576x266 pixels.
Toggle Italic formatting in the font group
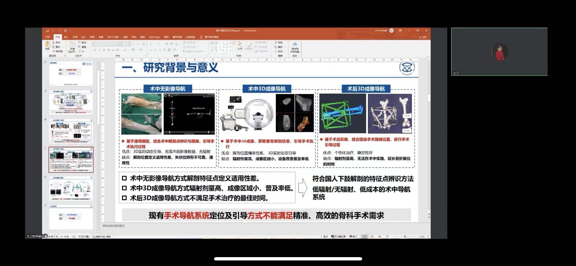pyautogui.click(x=99, y=50)
